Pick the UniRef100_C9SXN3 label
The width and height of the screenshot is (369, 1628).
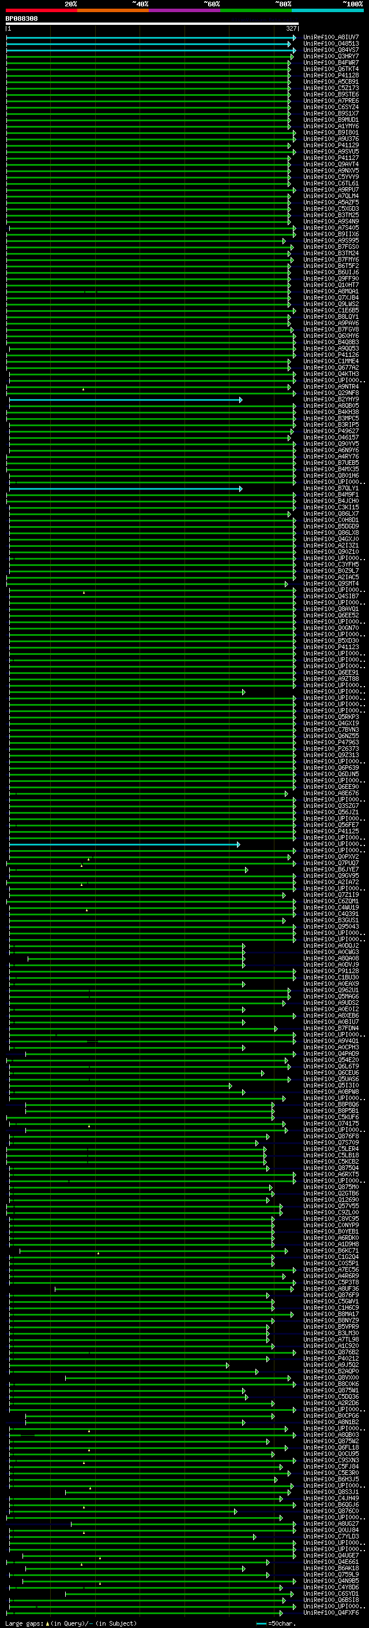331,1460
